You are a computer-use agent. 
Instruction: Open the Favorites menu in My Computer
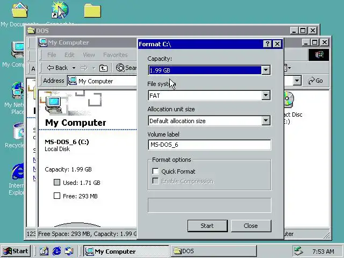pyautogui.click(x=116, y=55)
